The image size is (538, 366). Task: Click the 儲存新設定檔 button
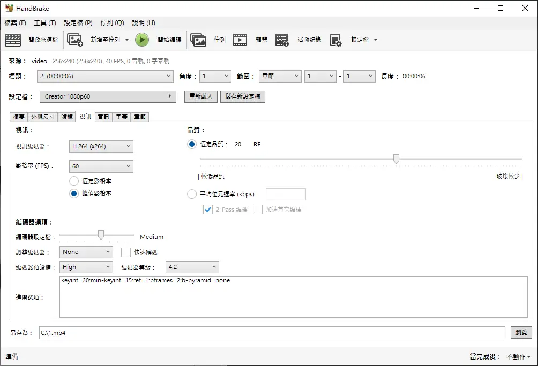click(242, 96)
